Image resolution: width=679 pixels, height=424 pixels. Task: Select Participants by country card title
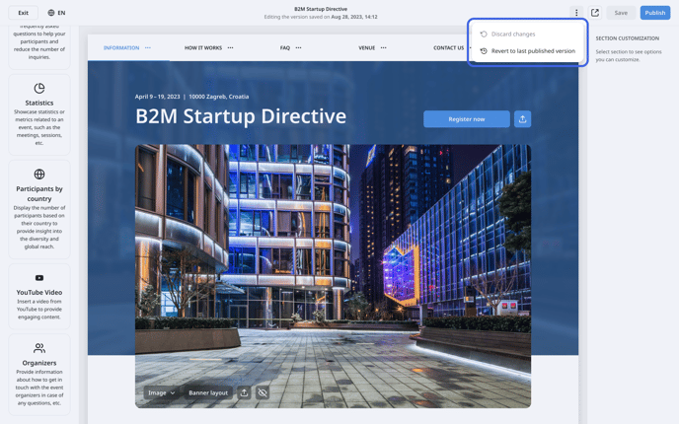tap(39, 193)
